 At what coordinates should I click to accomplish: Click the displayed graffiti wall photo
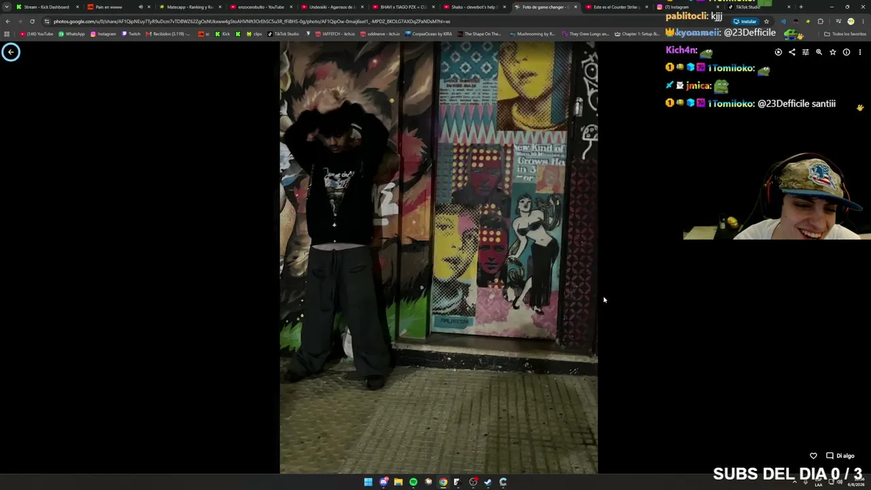[x=439, y=257]
